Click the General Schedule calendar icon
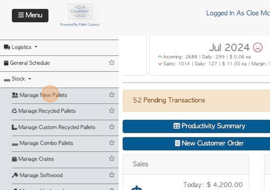This screenshot has height=190, width=270. click(6, 63)
